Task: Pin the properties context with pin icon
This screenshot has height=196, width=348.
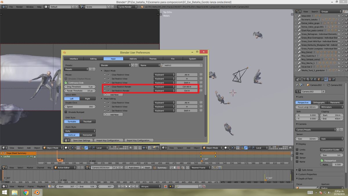Action: pyautogui.click(x=297, y=85)
